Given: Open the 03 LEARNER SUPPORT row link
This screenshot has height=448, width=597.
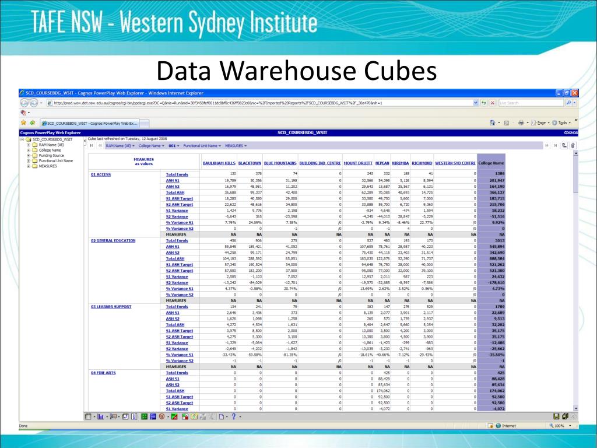Looking at the screenshot, I should pyautogui.click(x=111, y=307).
